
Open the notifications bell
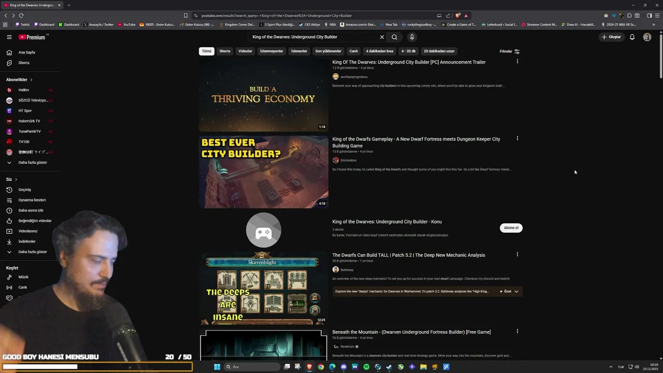[632, 37]
